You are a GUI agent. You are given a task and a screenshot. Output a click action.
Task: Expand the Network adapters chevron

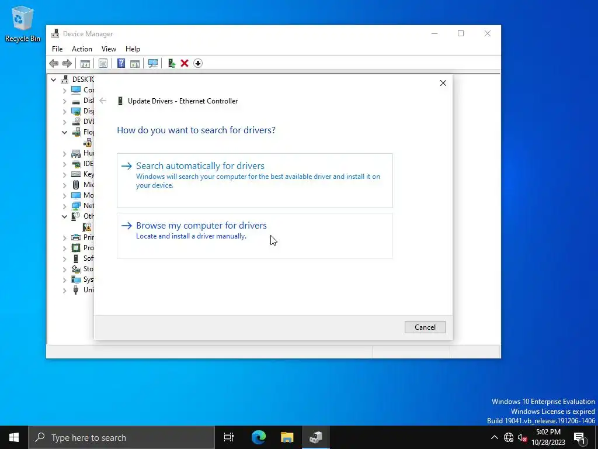pos(64,206)
